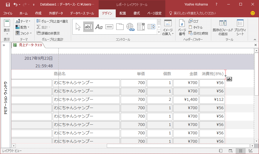Insert 日付と時刻
The height and width of the screenshot is (154, 259).
point(198,33)
